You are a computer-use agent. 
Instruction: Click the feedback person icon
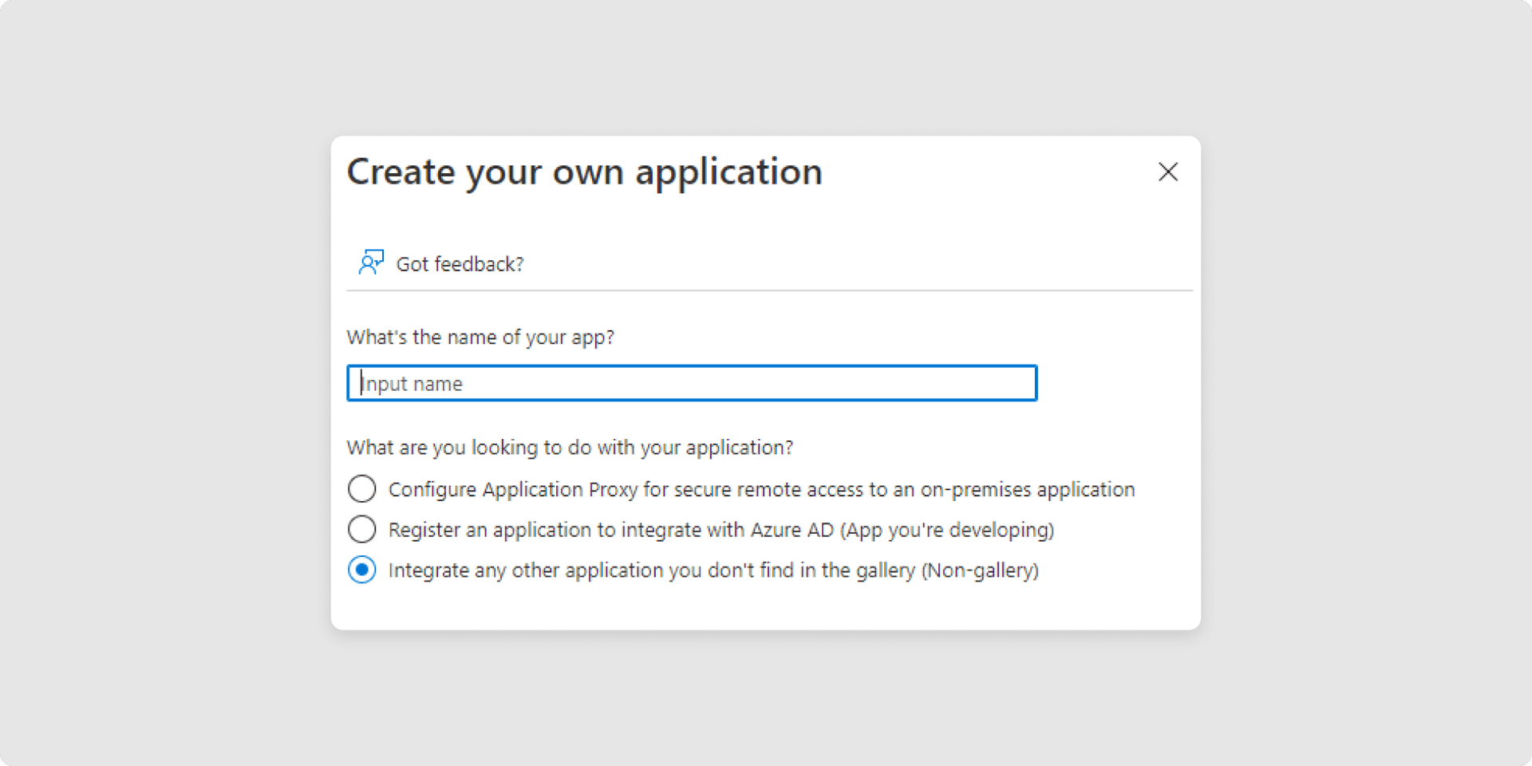point(371,263)
